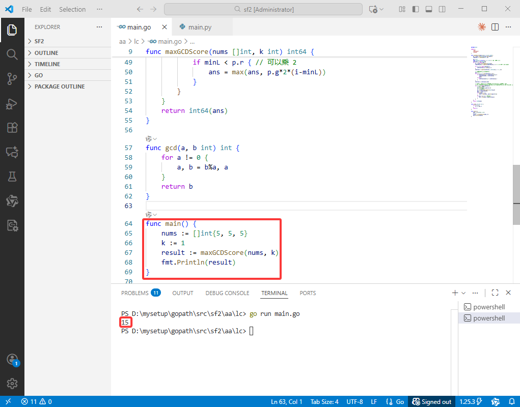Open notifications bell in status bar
This screenshot has width=520, height=407.
coord(512,401)
